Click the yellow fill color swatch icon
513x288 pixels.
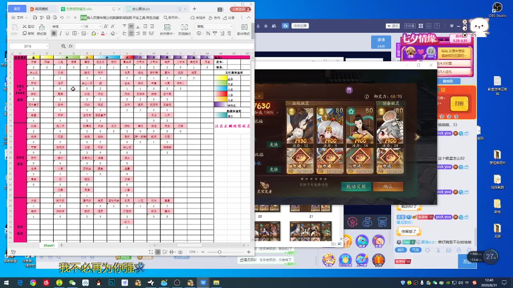94,33
